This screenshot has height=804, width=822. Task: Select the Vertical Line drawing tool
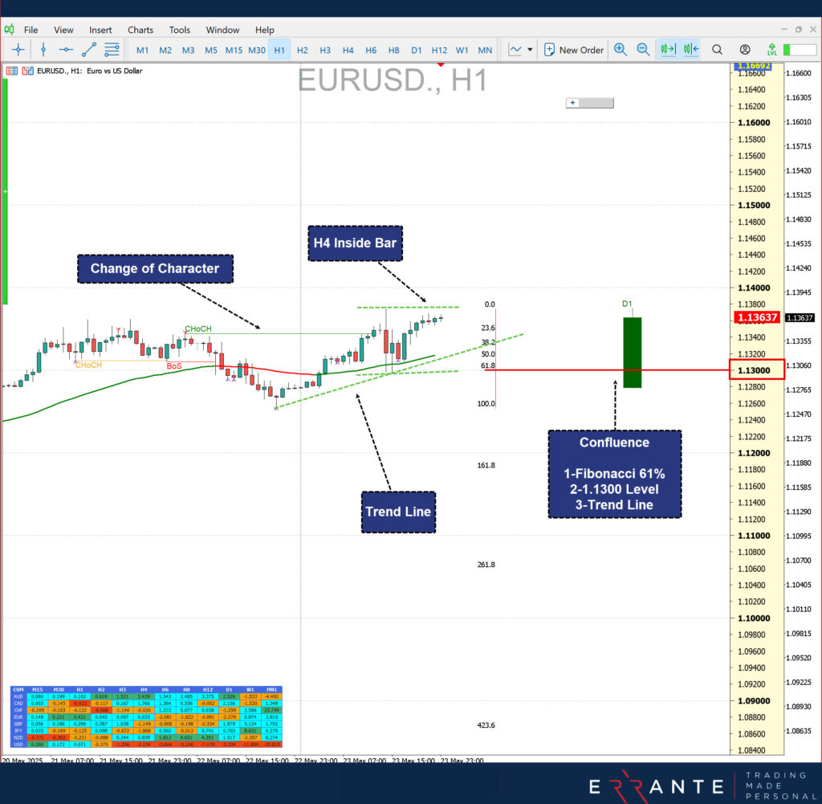(x=43, y=50)
